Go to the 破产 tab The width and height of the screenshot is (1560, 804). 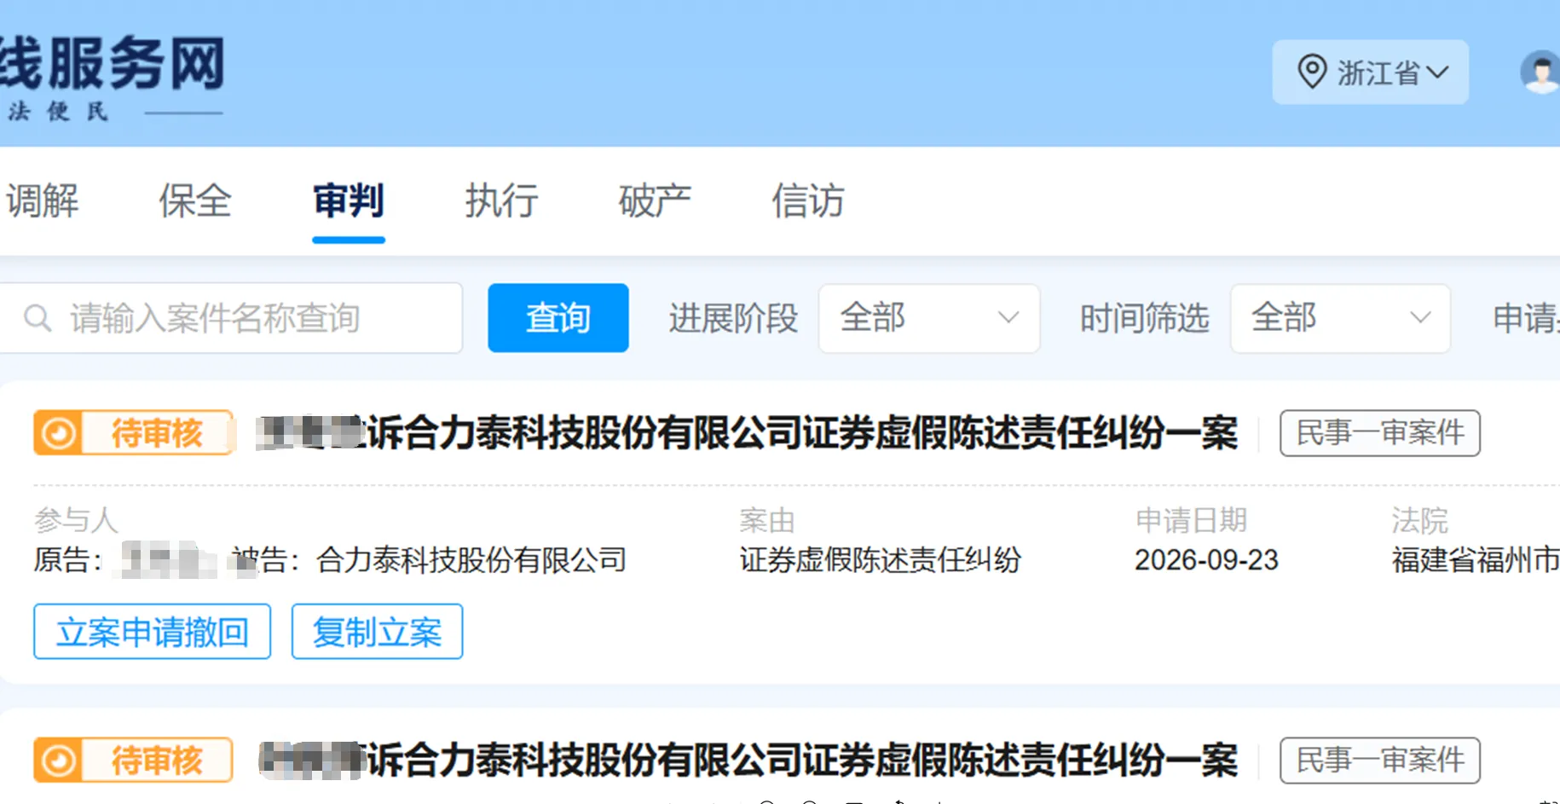pyautogui.click(x=655, y=201)
